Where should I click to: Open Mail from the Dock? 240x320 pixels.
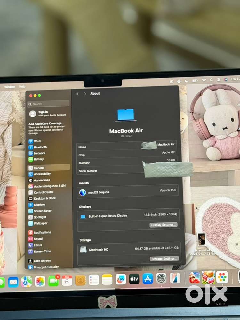coord(13,282)
